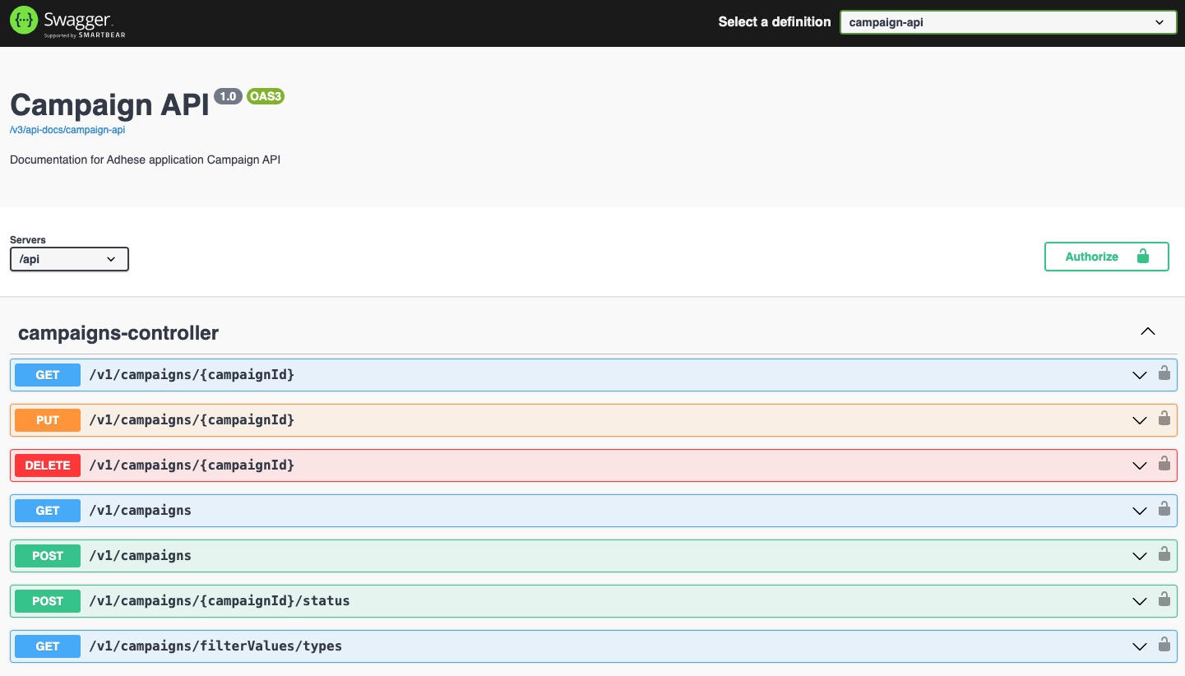Click the campaigns-controller section heading
Viewport: 1185px width, 676px height.
coord(118,333)
